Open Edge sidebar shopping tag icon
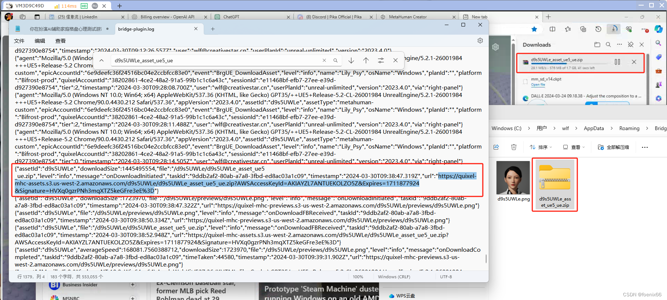 [x=658, y=57]
